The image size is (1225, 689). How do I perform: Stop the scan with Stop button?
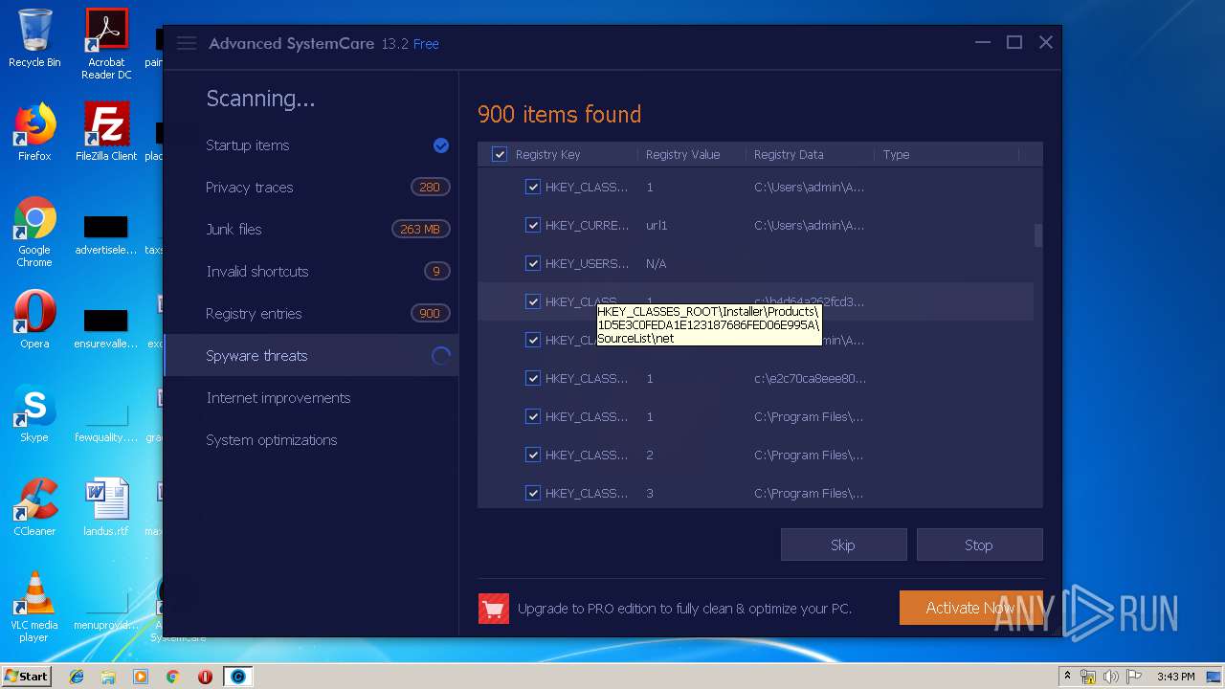point(979,545)
